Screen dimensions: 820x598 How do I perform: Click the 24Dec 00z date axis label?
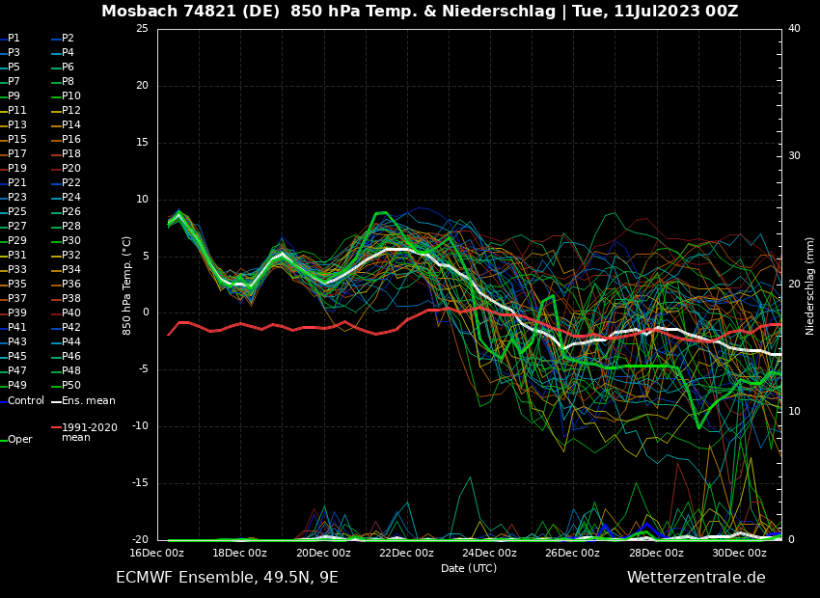[x=489, y=554]
